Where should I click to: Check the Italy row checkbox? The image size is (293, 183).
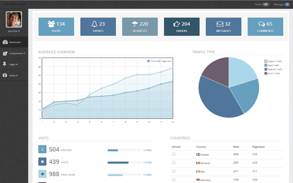point(174,171)
